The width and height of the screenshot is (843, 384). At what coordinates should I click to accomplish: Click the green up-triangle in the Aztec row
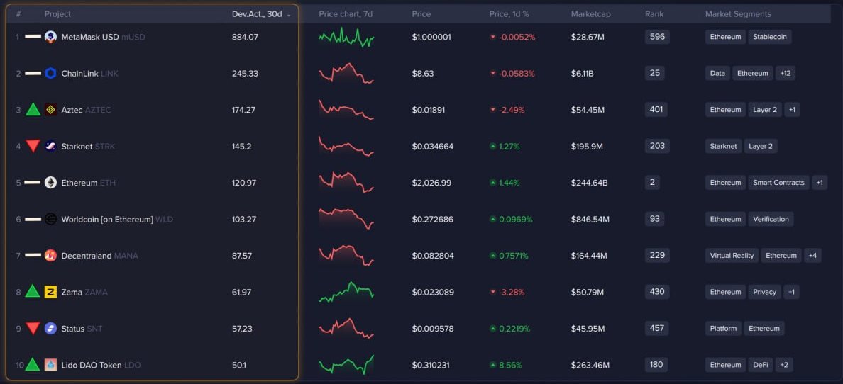coord(33,110)
